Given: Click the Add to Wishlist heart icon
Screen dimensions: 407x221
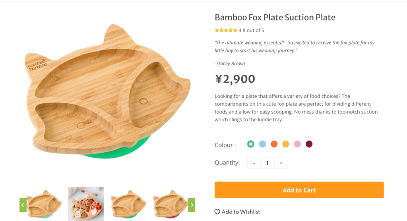Looking at the screenshot, I should (217, 212).
